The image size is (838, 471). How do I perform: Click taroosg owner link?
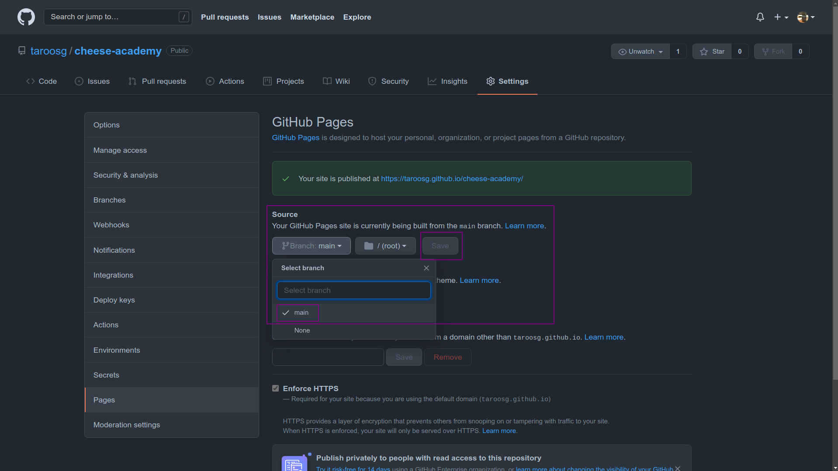click(x=48, y=51)
